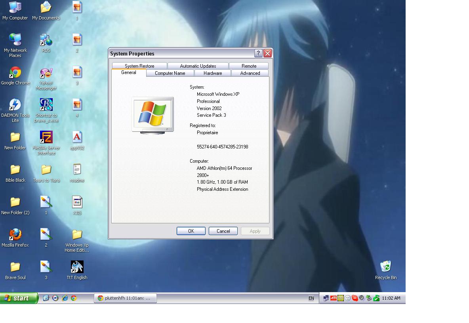The width and height of the screenshot is (469, 323).
Task: Close the System Properties dialog
Action: point(267,53)
